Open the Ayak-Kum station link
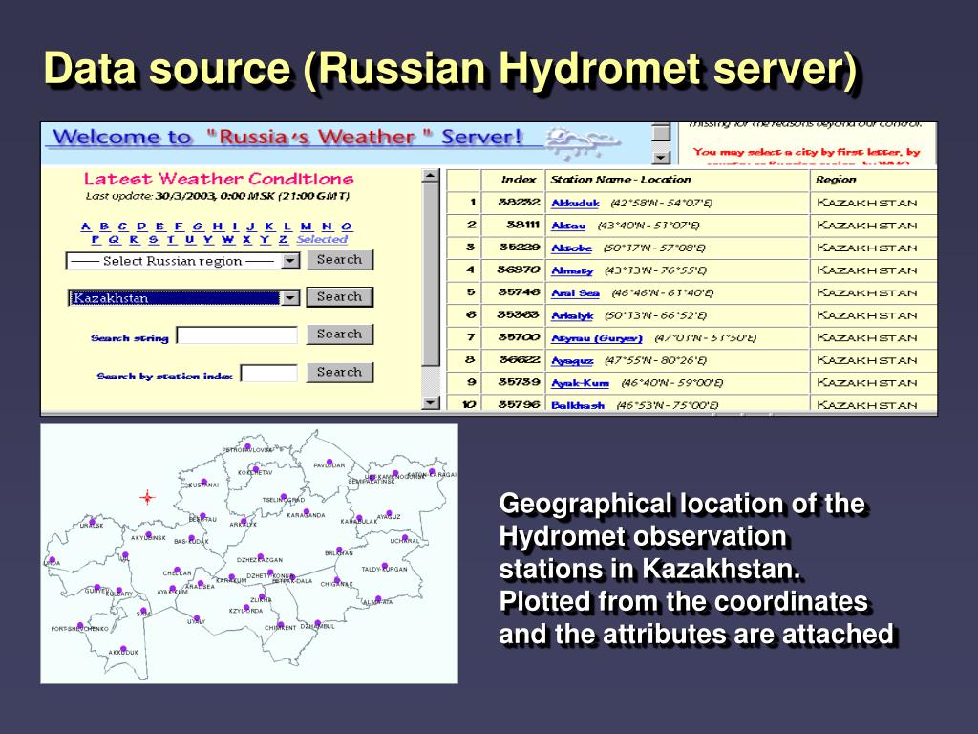This screenshot has height=734, width=978. tap(580, 382)
